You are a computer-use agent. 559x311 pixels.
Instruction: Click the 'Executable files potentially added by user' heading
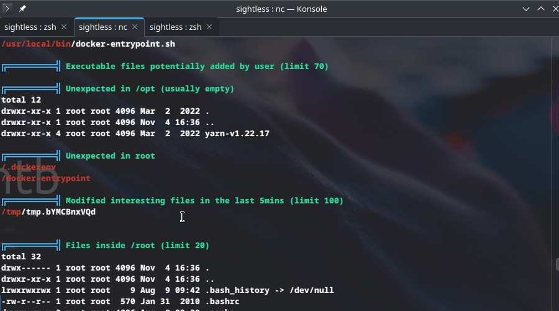(x=197, y=67)
